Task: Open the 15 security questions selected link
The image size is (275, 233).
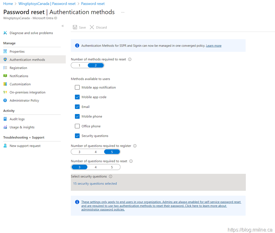Action: coord(95,184)
